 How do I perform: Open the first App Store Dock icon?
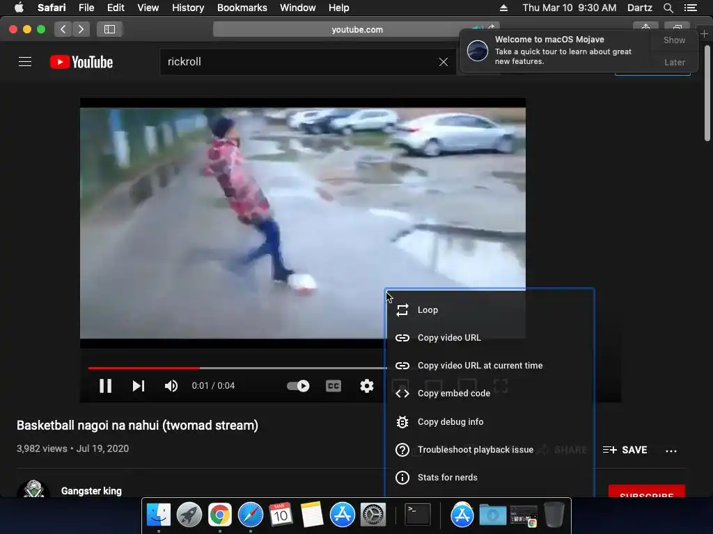[x=342, y=515]
